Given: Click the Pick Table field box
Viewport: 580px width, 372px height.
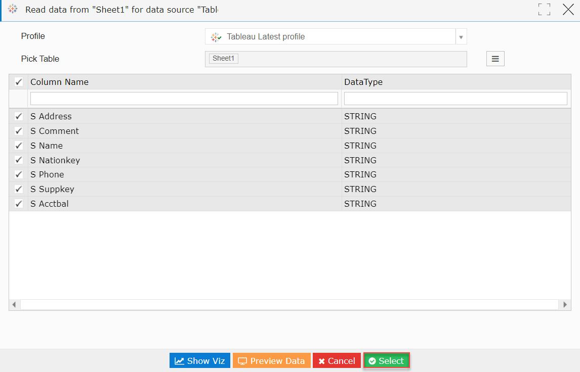Looking at the screenshot, I should (x=336, y=59).
